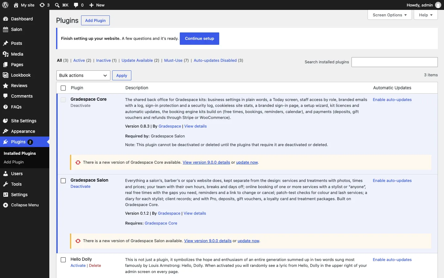Click the Collapse Menu arrow icon
Image resolution: width=444 pixels, height=278 pixels.
(x=6, y=205)
